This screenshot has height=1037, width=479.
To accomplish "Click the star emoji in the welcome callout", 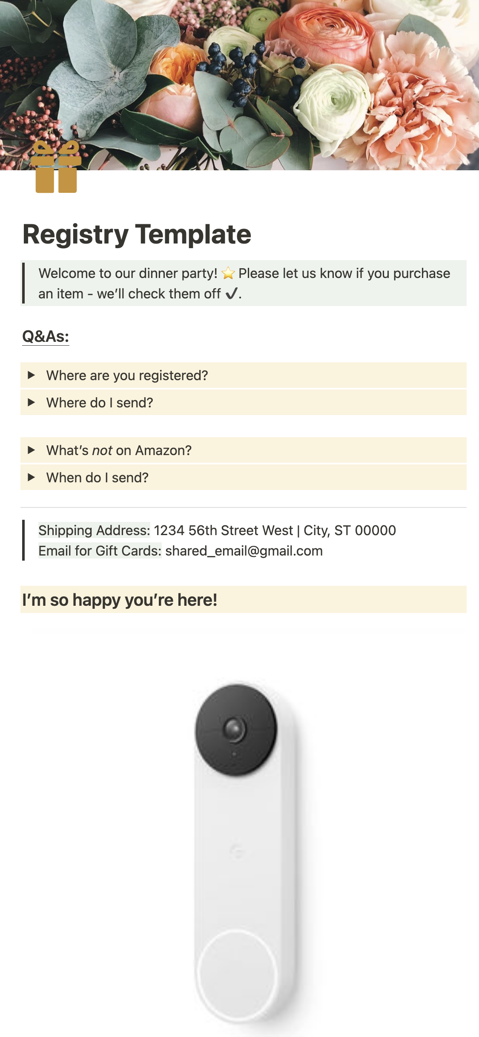I will pyautogui.click(x=228, y=273).
